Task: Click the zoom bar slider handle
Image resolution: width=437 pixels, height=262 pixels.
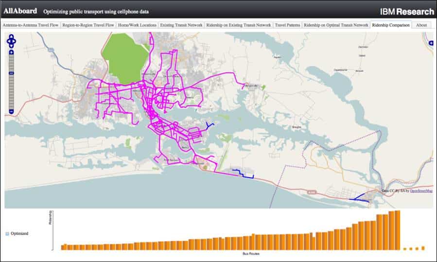Action: (11, 73)
